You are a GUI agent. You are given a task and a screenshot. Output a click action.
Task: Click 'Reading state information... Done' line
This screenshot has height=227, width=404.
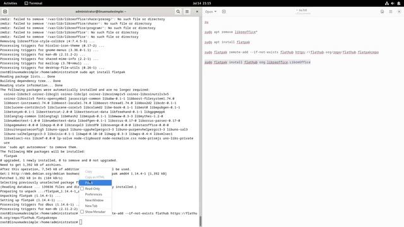31,86
